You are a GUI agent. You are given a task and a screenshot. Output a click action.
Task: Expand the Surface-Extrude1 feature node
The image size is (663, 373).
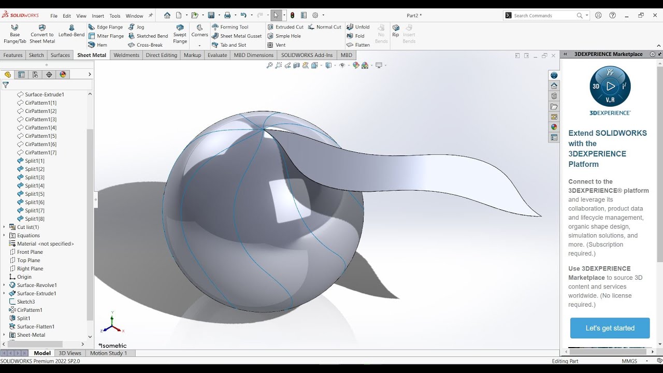point(4,293)
